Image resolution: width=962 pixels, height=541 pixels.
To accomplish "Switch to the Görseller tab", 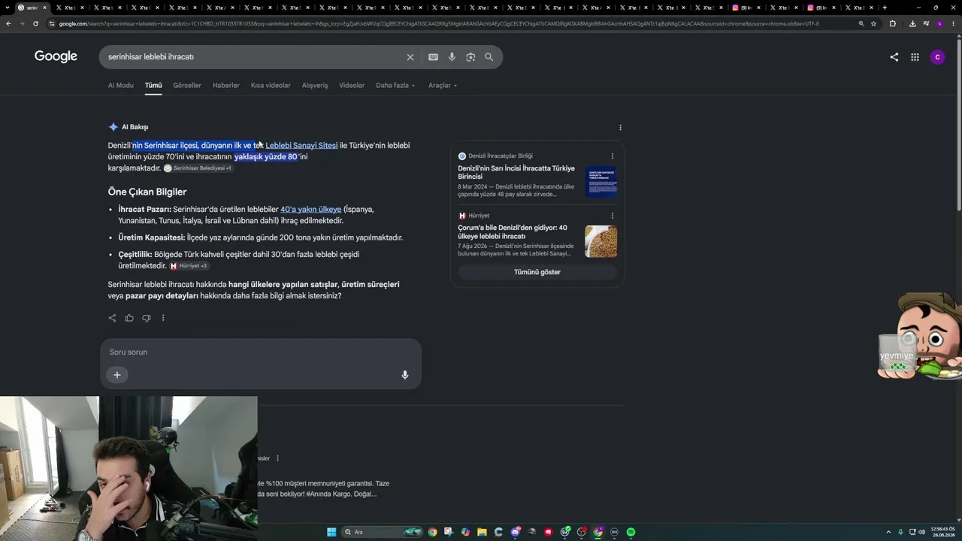I will [x=187, y=86].
